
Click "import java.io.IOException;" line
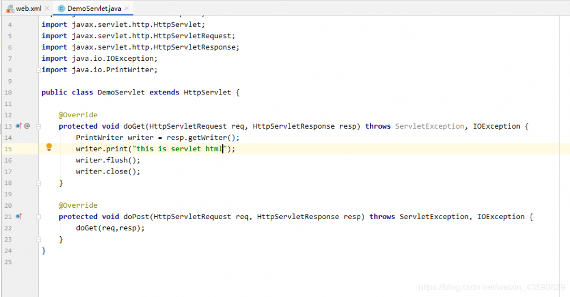click(x=100, y=59)
